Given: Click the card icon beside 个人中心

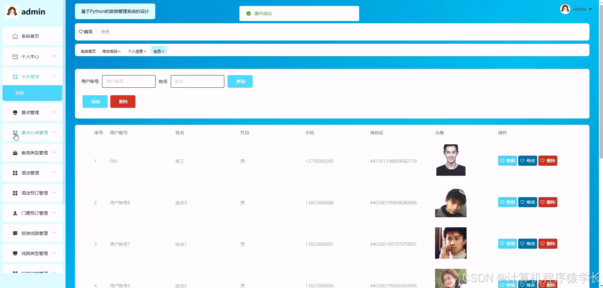Looking at the screenshot, I should pos(15,57).
